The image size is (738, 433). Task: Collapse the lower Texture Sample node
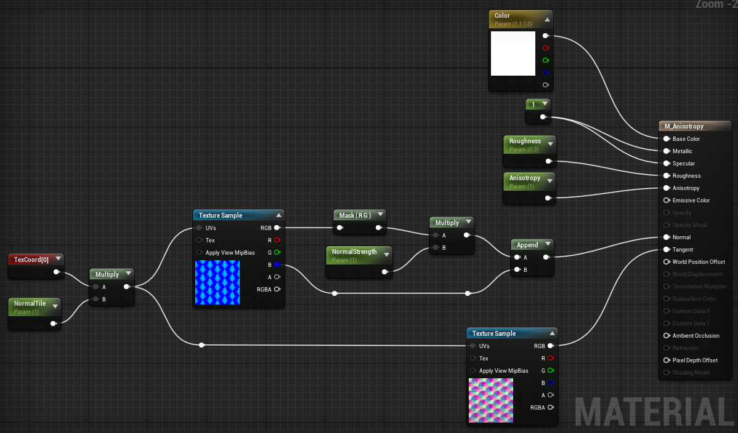pos(552,333)
